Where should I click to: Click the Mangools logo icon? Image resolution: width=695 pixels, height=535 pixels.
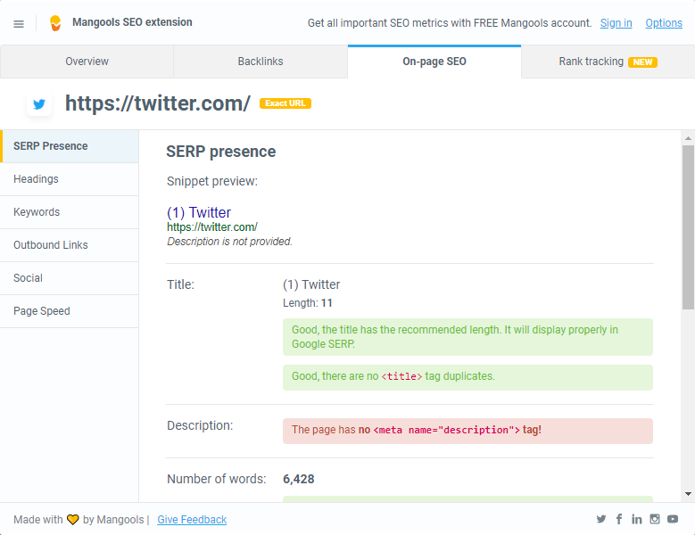point(55,23)
